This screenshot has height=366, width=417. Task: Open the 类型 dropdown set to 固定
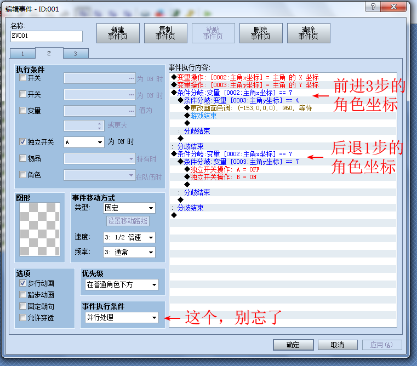(129, 208)
